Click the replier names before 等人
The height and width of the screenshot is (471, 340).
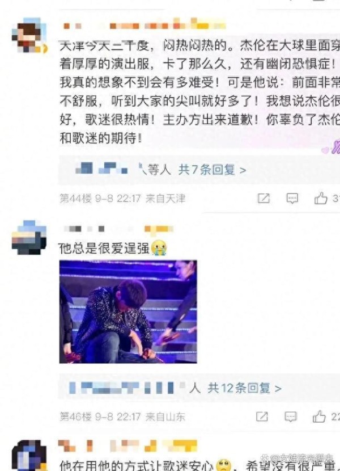[x=110, y=170]
